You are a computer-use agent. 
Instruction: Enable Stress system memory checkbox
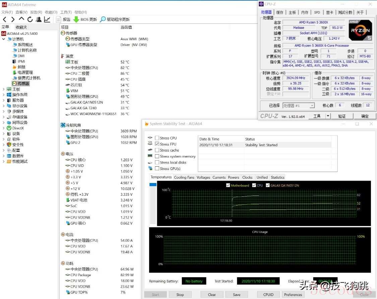157,156
